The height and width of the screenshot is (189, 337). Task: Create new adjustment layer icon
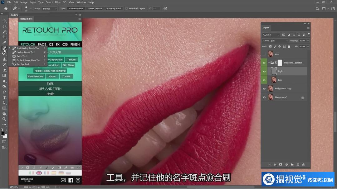(286, 164)
